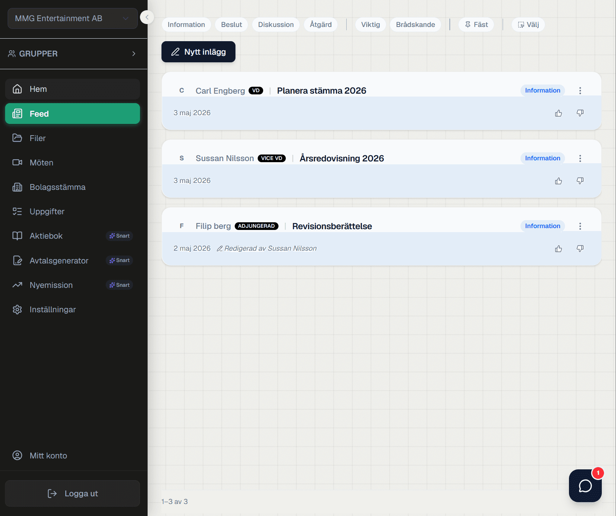
Task: Click the avatar letter C of Carl Engberg
Action: point(182,90)
